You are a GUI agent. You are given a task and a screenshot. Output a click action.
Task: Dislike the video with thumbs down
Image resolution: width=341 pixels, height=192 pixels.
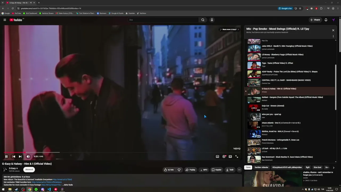tap(179, 170)
